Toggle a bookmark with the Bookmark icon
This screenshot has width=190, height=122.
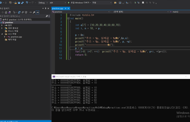(x=143, y=3)
